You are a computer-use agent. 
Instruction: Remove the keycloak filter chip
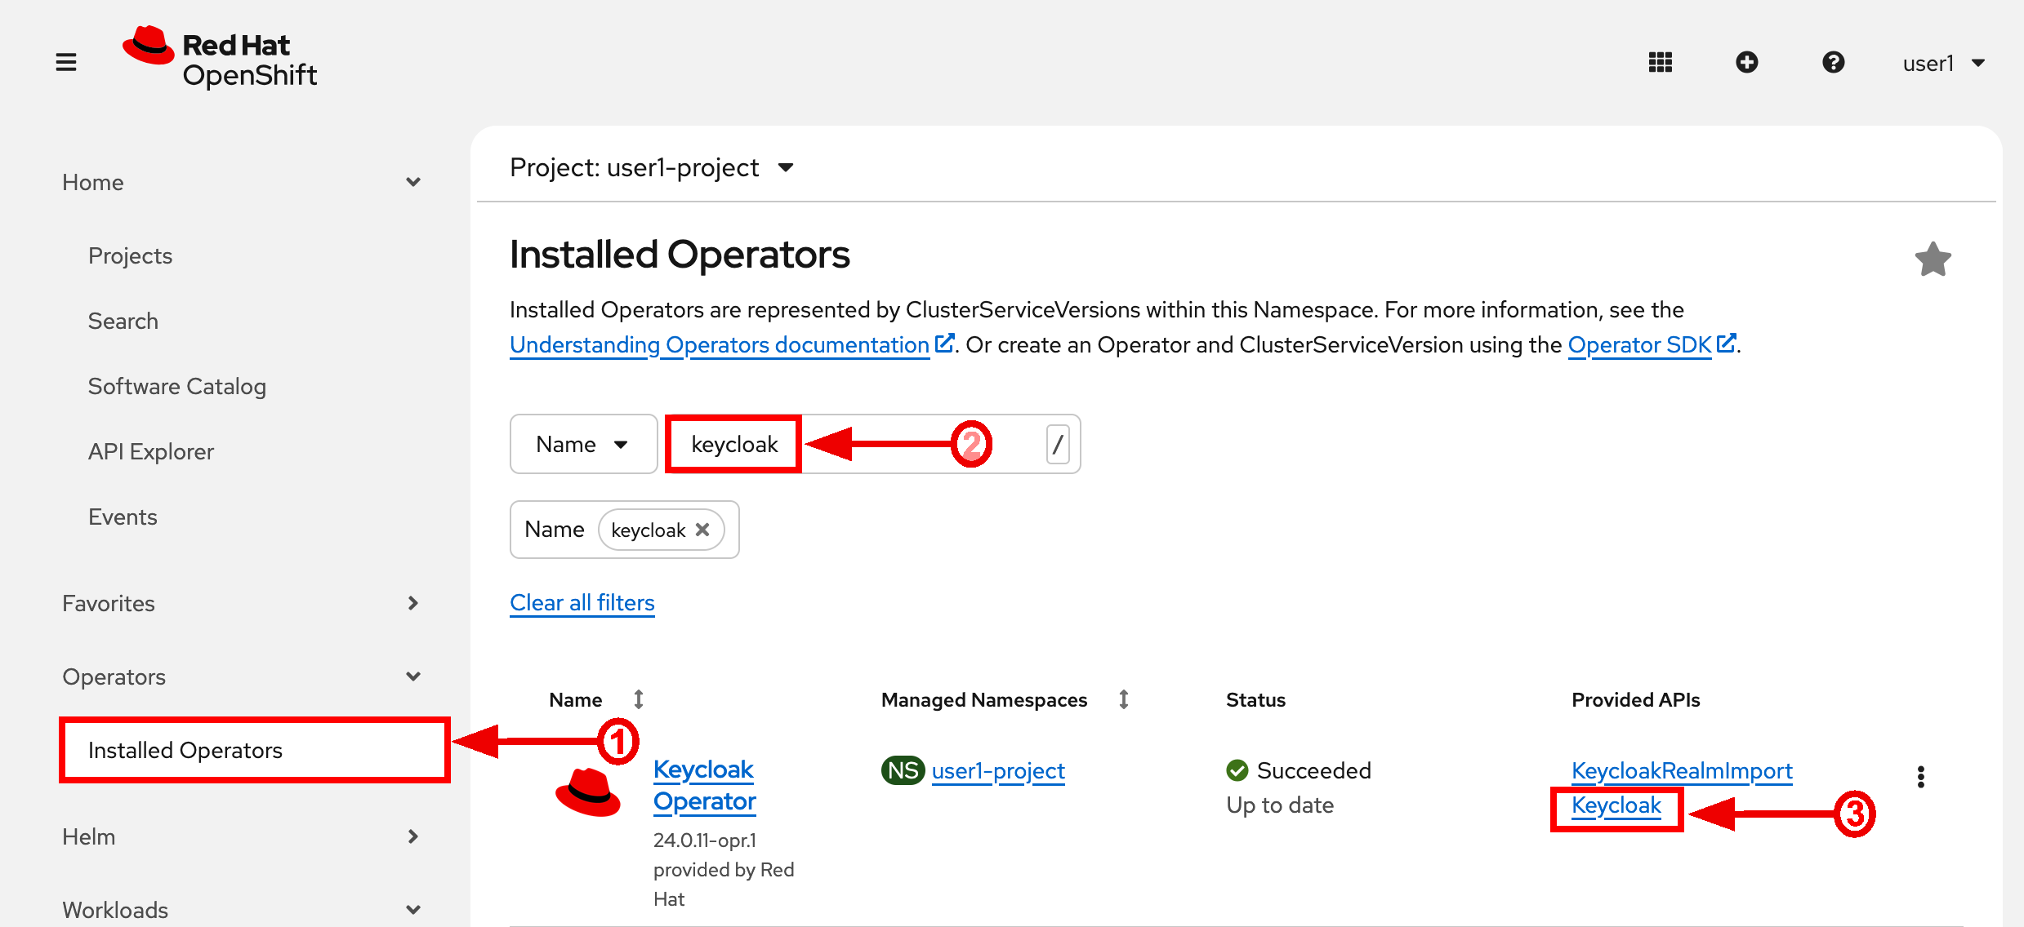702,530
